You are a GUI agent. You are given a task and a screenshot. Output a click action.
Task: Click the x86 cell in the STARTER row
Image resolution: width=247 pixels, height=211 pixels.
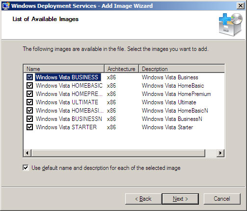coord(111,127)
